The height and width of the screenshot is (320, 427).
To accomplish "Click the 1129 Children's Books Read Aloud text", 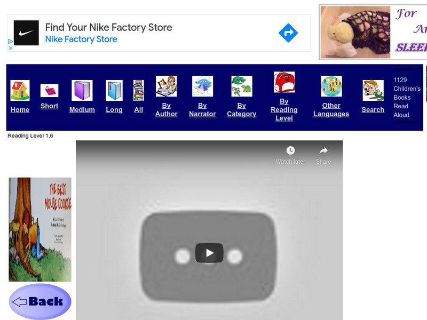I will click(x=407, y=98).
